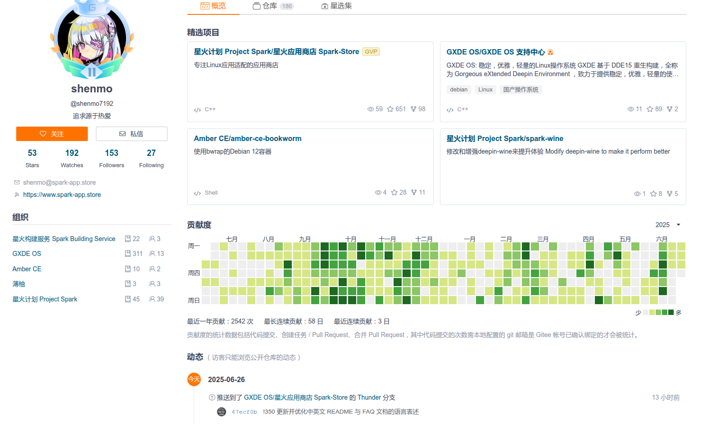Select the Linux topic tag
Image resolution: width=725 pixels, height=424 pixels.
pos(485,90)
